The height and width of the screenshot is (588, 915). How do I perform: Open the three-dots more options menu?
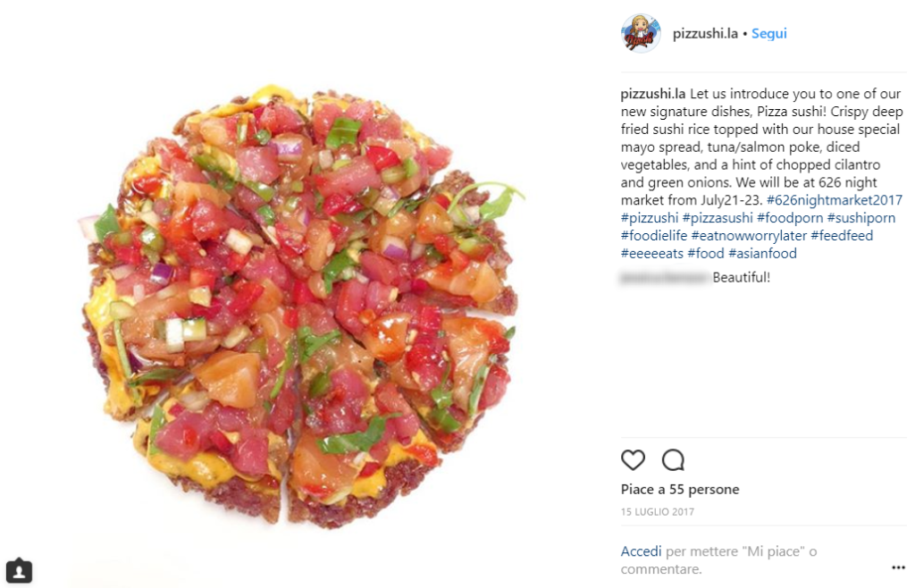coord(898,567)
